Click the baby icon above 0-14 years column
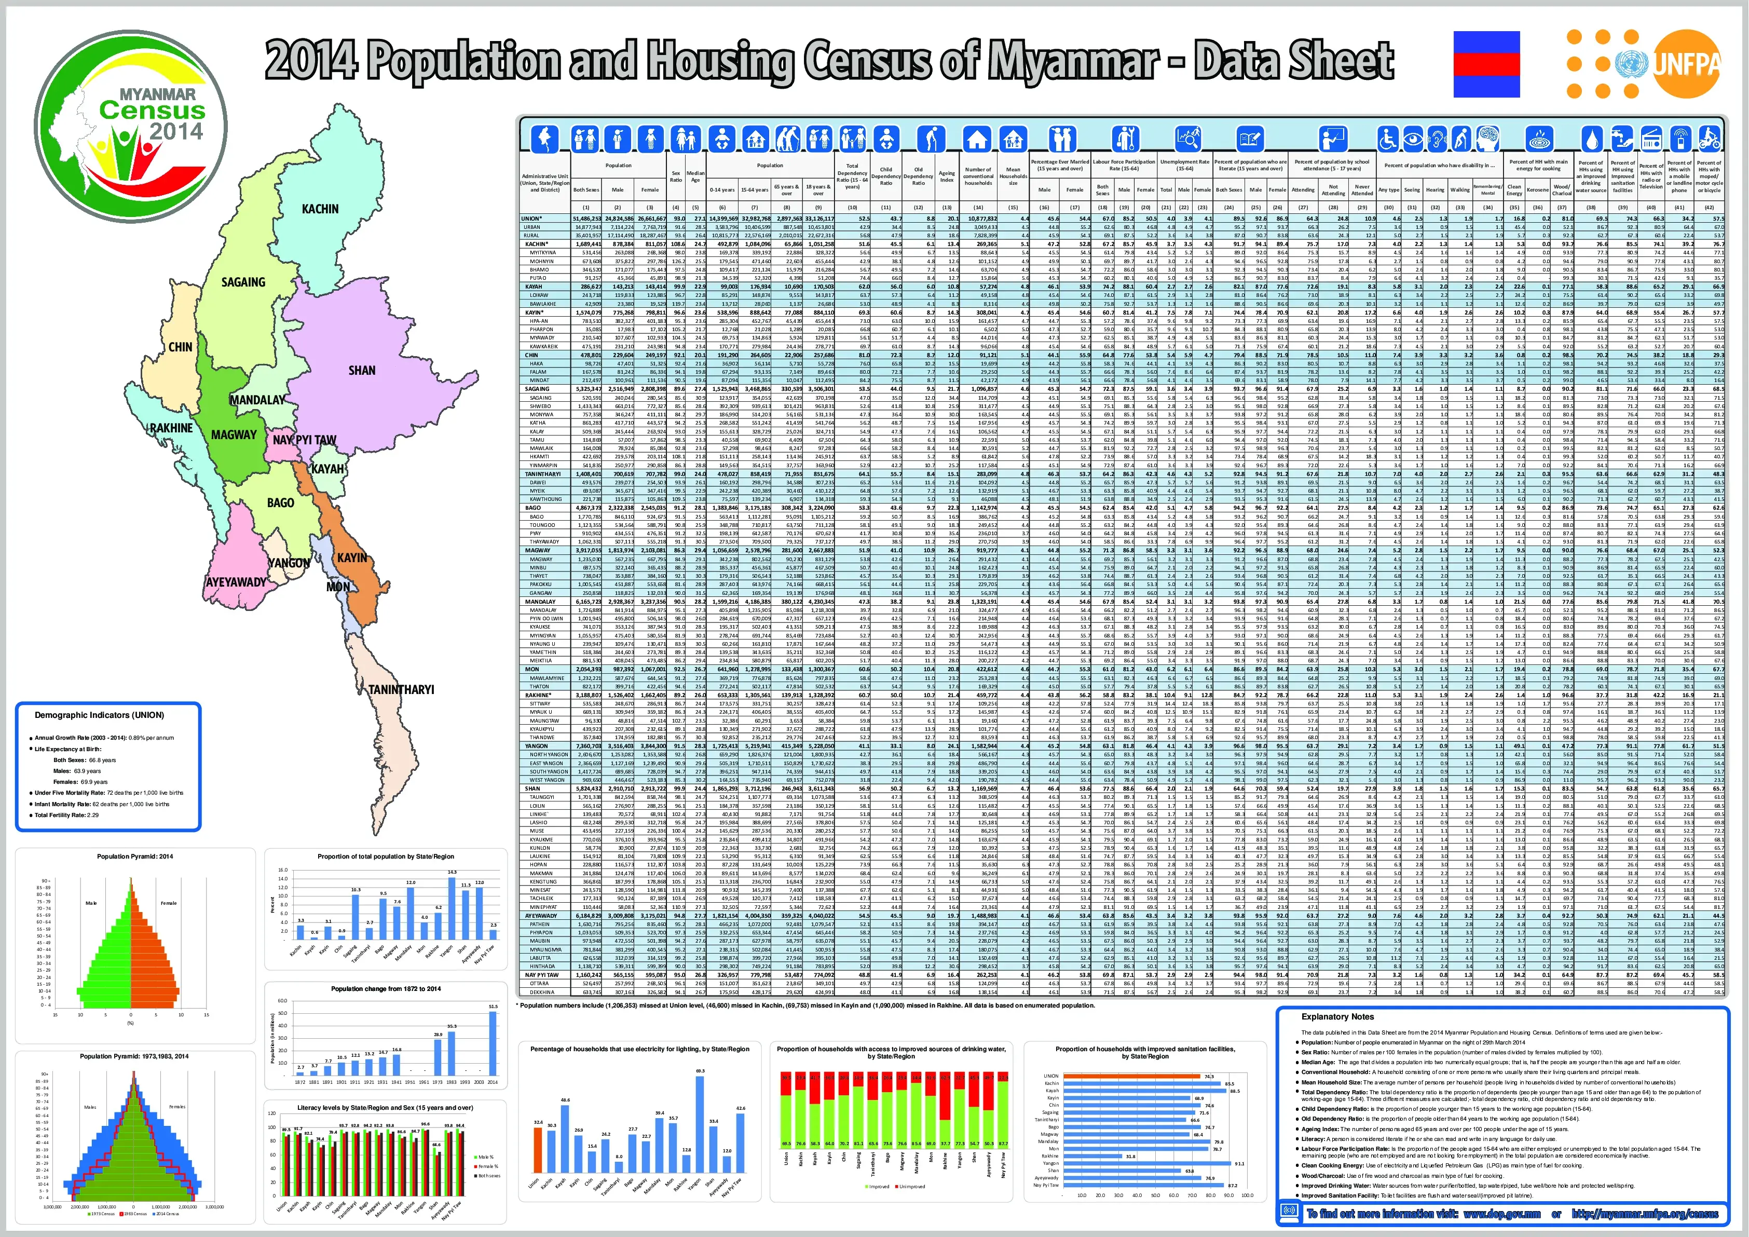This screenshot has width=1749, height=1237. point(722,139)
